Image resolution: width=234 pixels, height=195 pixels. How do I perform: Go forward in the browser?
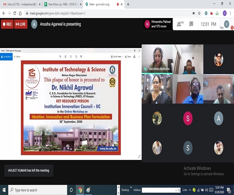click(x=9, y=13)
